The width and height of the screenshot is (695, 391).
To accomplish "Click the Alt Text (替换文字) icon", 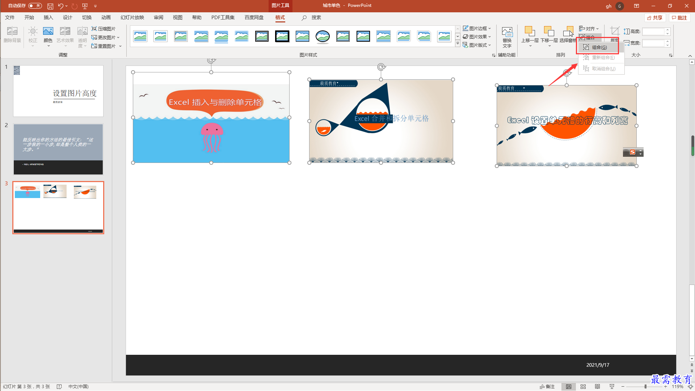I will click(507, 37).
